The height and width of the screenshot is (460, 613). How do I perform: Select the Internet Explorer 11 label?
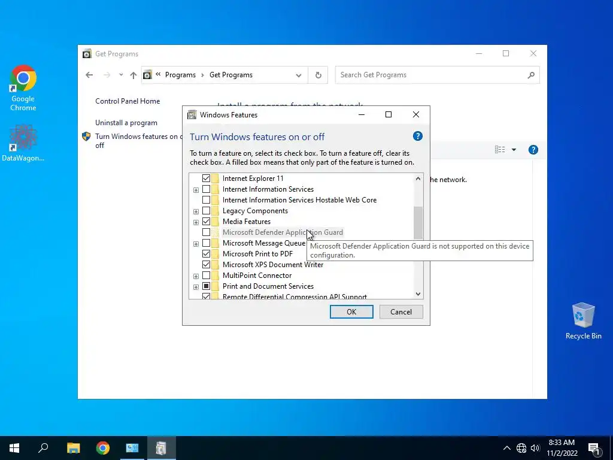253,178
